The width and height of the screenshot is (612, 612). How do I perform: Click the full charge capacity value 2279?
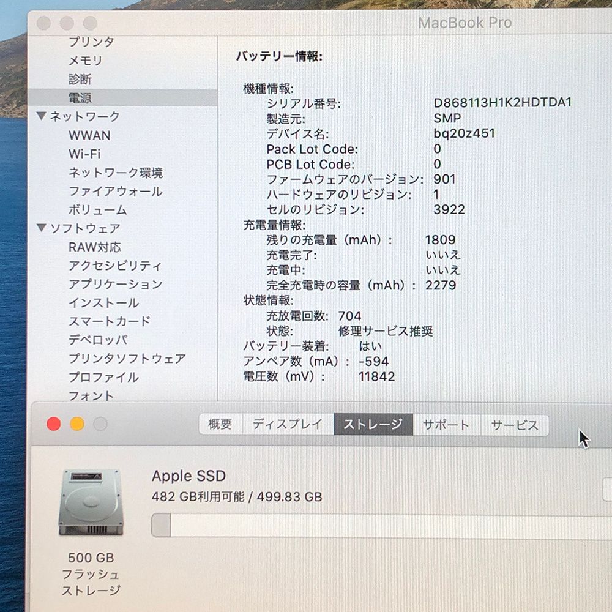[x=441, y=285]
